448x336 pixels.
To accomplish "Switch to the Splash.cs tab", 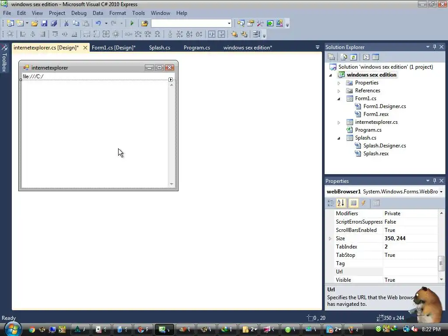I will (160, 48).
